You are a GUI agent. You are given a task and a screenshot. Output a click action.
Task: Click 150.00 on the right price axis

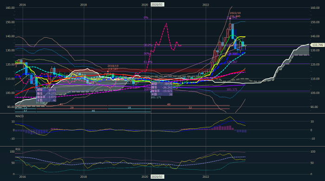click(315, 22)
